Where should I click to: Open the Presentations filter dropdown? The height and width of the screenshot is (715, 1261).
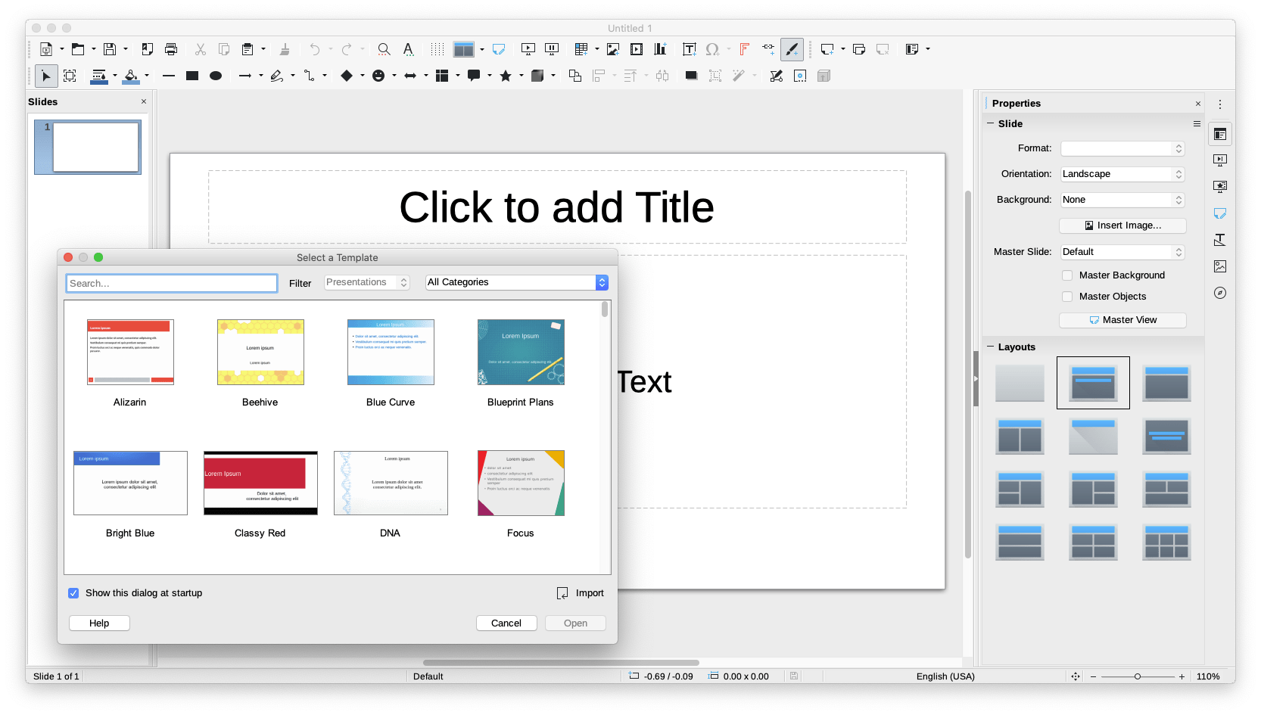367,282
